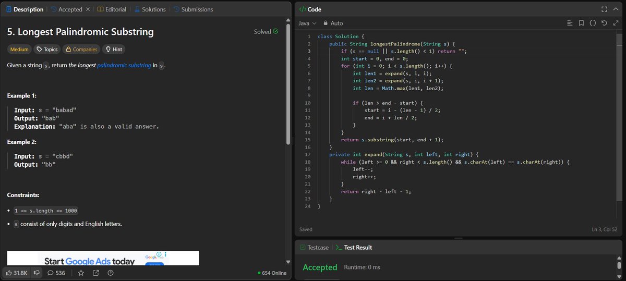Switch to the Description tab
Image resolution: width=626 pixels, height=281 pixels.
(25, 9)
